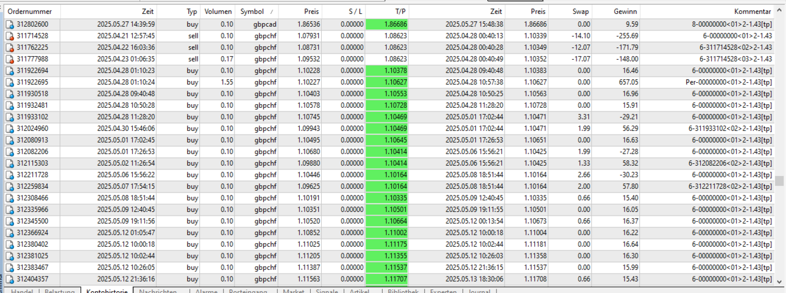The height and width of the screenshot is (293, 786).
Task: Click the sell order icon for 311777988
Action: coord(10,60)
